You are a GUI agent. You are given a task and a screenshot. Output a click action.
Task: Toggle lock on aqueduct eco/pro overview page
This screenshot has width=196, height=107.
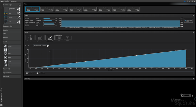tap(20, 8)
